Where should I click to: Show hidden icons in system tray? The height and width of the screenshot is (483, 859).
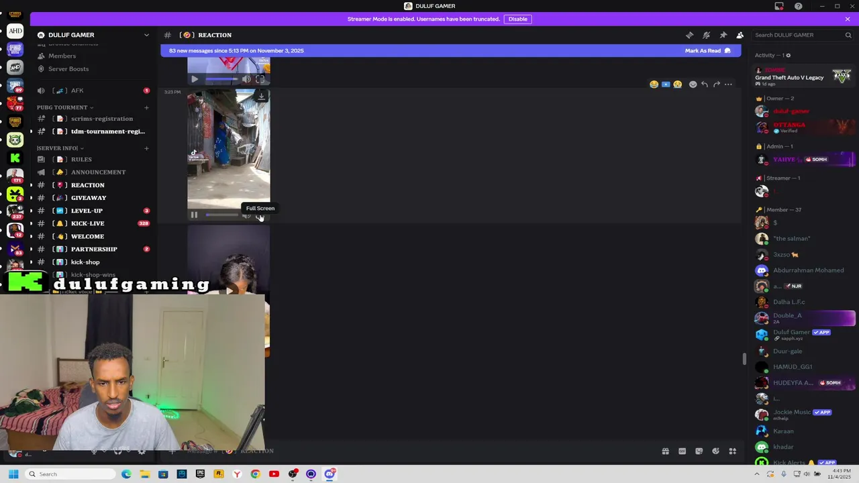[758, 474]
